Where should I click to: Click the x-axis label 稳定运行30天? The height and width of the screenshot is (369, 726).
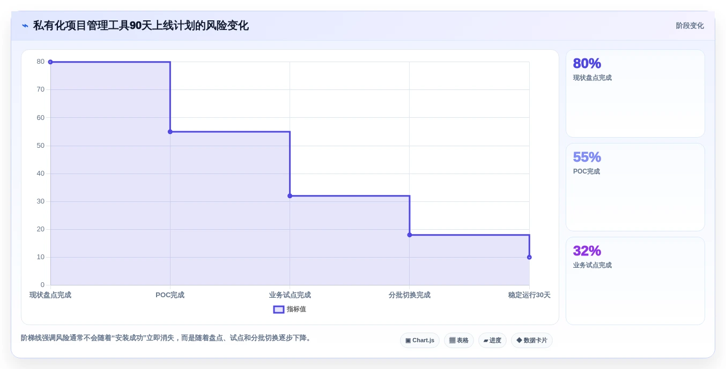tap(529, 295)
